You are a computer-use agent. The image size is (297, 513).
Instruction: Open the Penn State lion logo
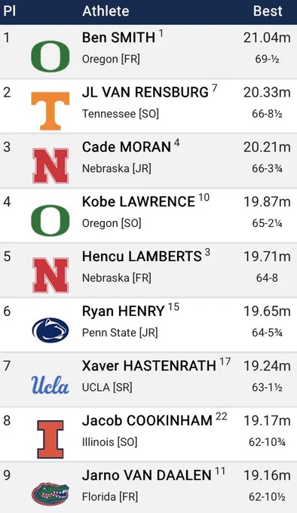(51, 330)
